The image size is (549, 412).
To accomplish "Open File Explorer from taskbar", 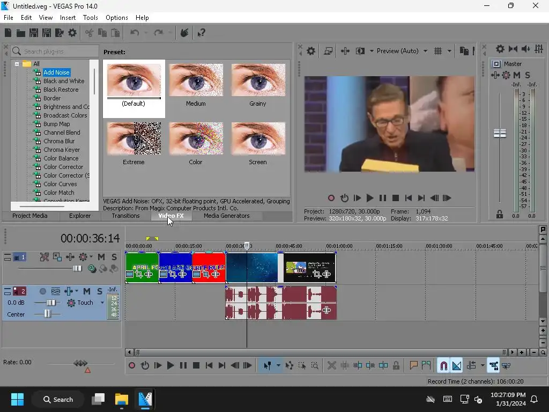I will tap(122, 399).
